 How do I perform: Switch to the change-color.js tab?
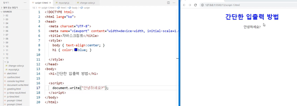[87, 3]
